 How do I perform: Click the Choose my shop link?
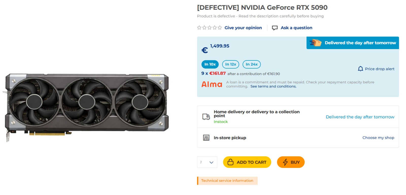click(x=378, y=138)
